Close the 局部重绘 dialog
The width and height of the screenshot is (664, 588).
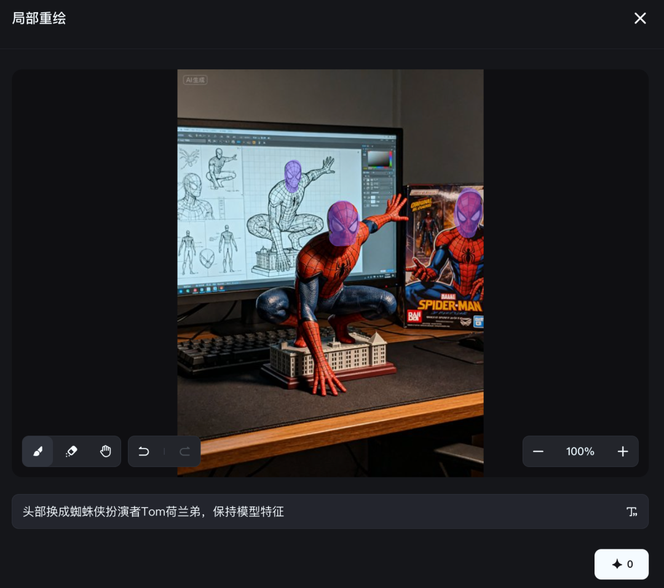640,18
